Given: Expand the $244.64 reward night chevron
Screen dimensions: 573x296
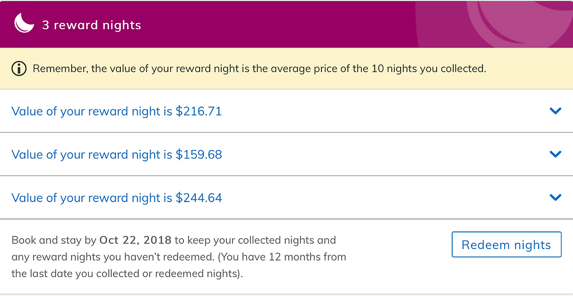Looking at the screenshot, I should click(x=555, y=198).
